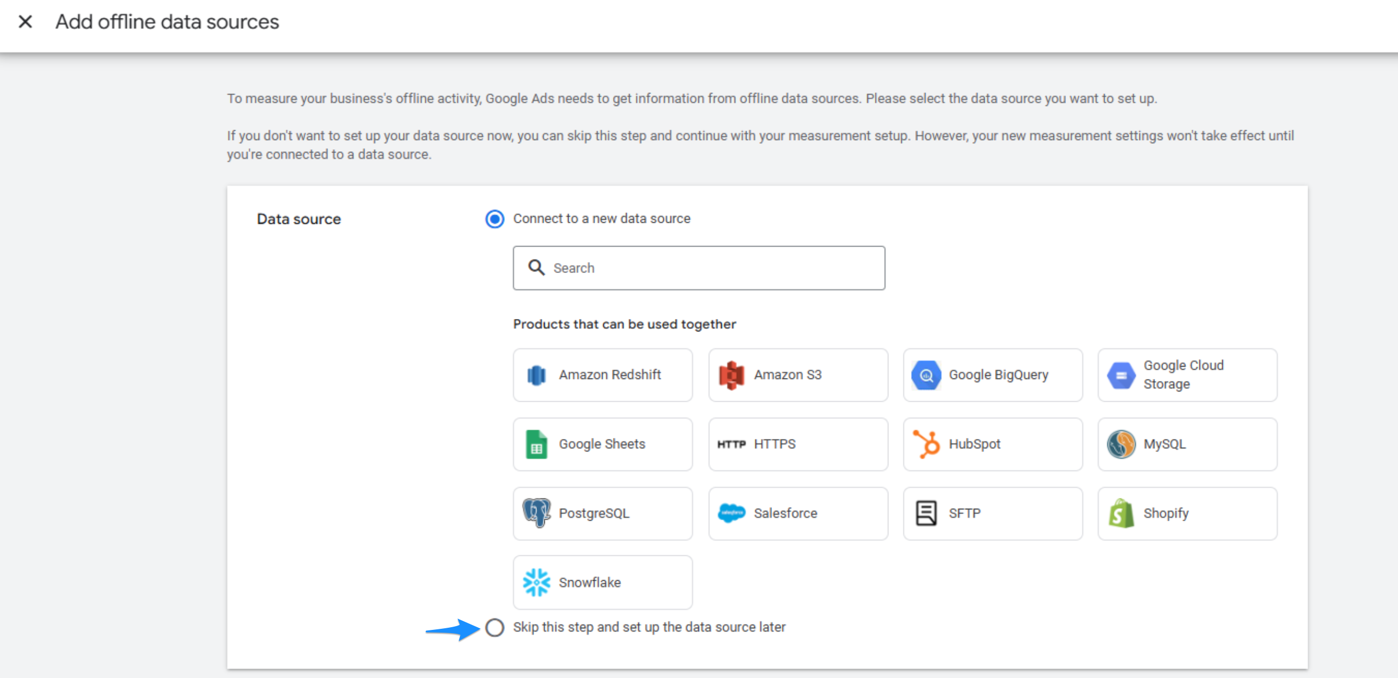Pick the PostgreSQL label
This screenshot has width=1398, height=678.
tap(594, 514)
